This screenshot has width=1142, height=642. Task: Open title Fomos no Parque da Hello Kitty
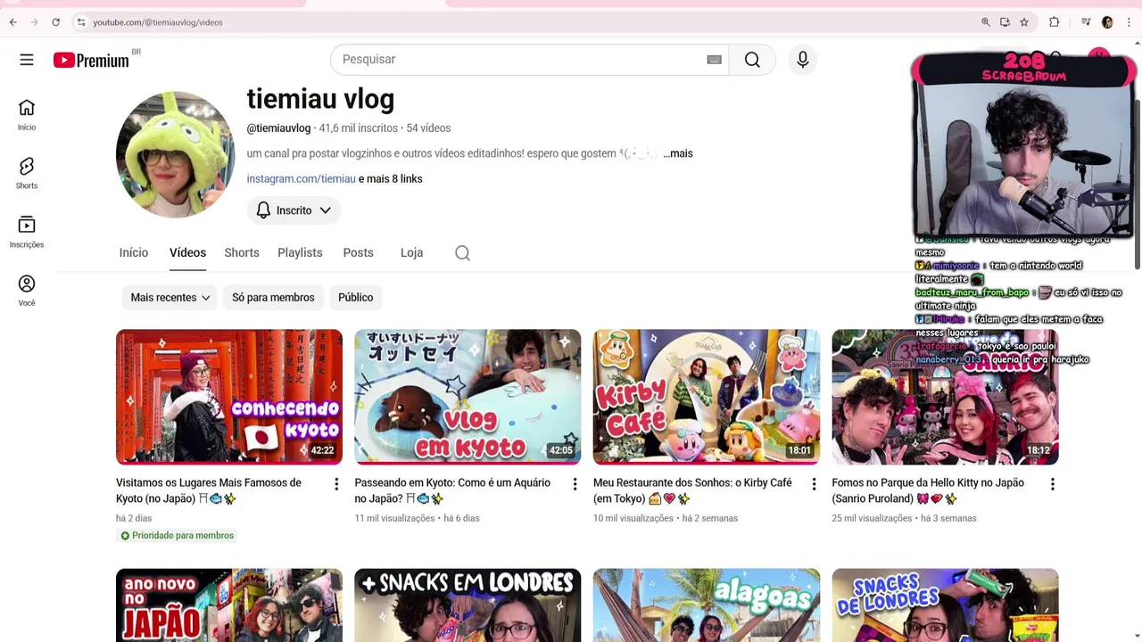(x=928, y=490)
